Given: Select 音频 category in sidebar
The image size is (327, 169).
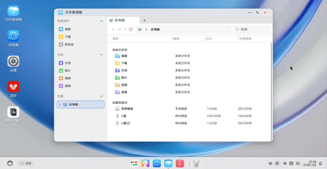Looking at the screenshot, I should click(81, 86).
